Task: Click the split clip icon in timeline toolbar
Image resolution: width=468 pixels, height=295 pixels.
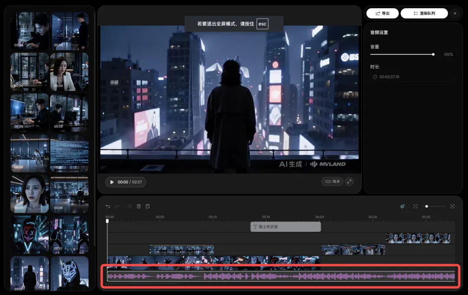Action: pos(130,206)
